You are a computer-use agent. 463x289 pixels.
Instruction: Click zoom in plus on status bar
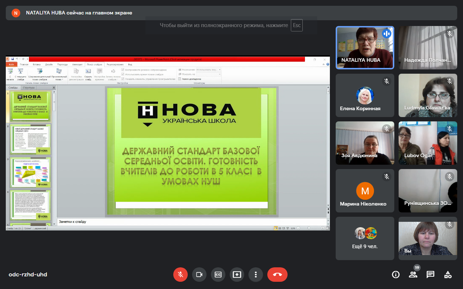click(323, 228)
